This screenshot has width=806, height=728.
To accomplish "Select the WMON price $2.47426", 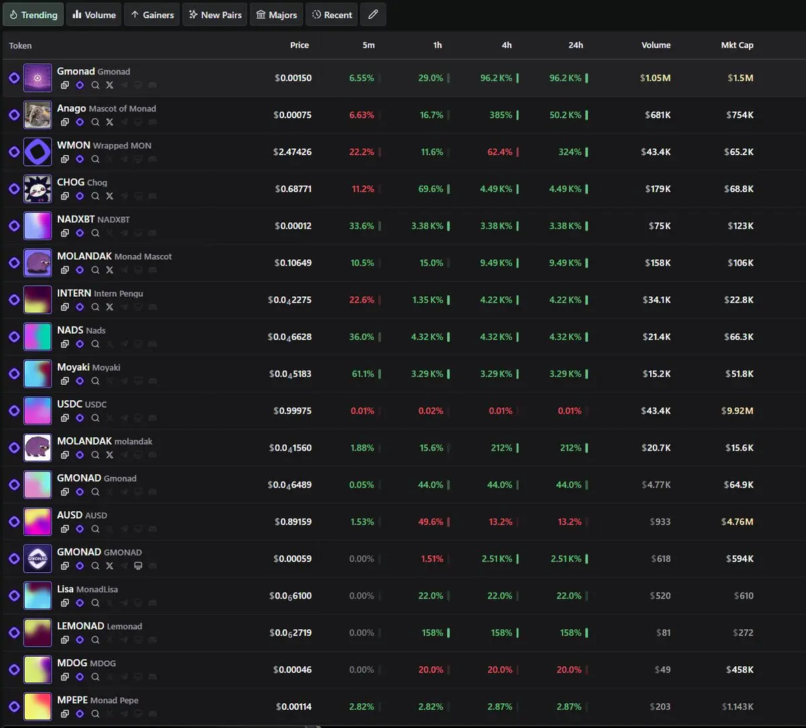I will click(x=292, y=152).
